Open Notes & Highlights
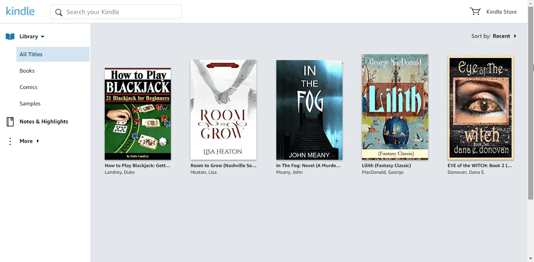 pyautogui.click(x=44, y=121)
